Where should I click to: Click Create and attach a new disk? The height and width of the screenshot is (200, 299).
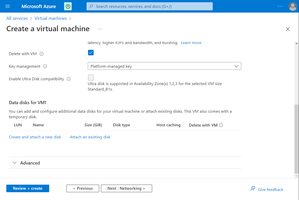pos(35,137)
